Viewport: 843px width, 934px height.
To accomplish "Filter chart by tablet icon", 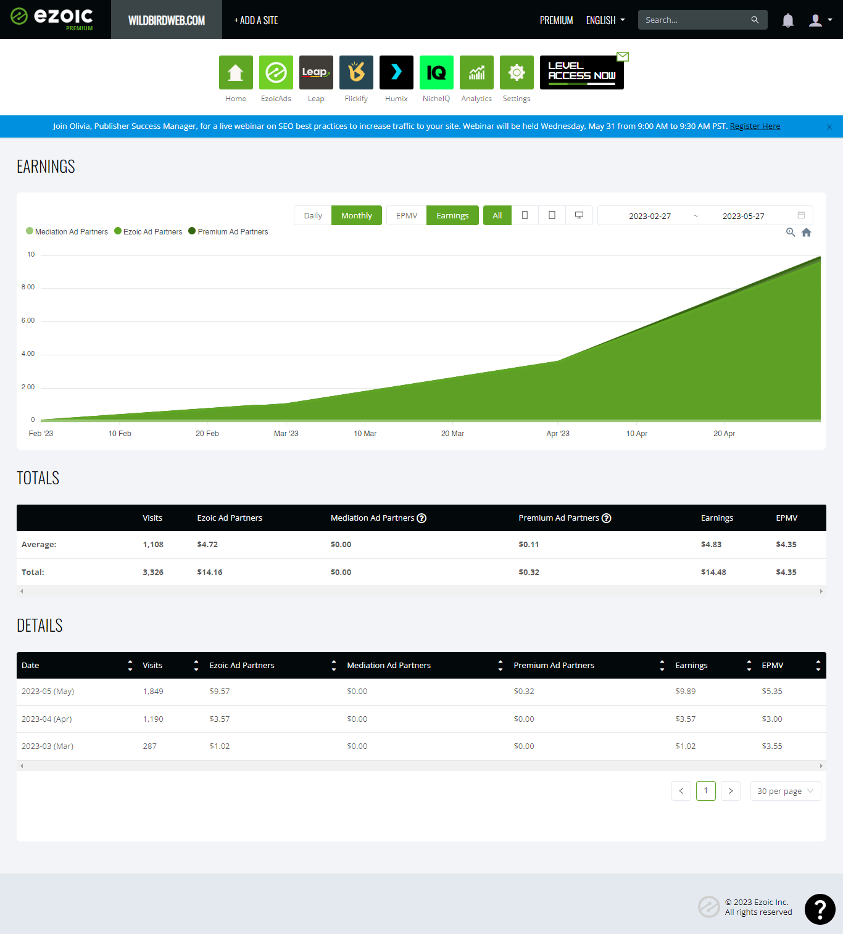I will coord(552,215).
